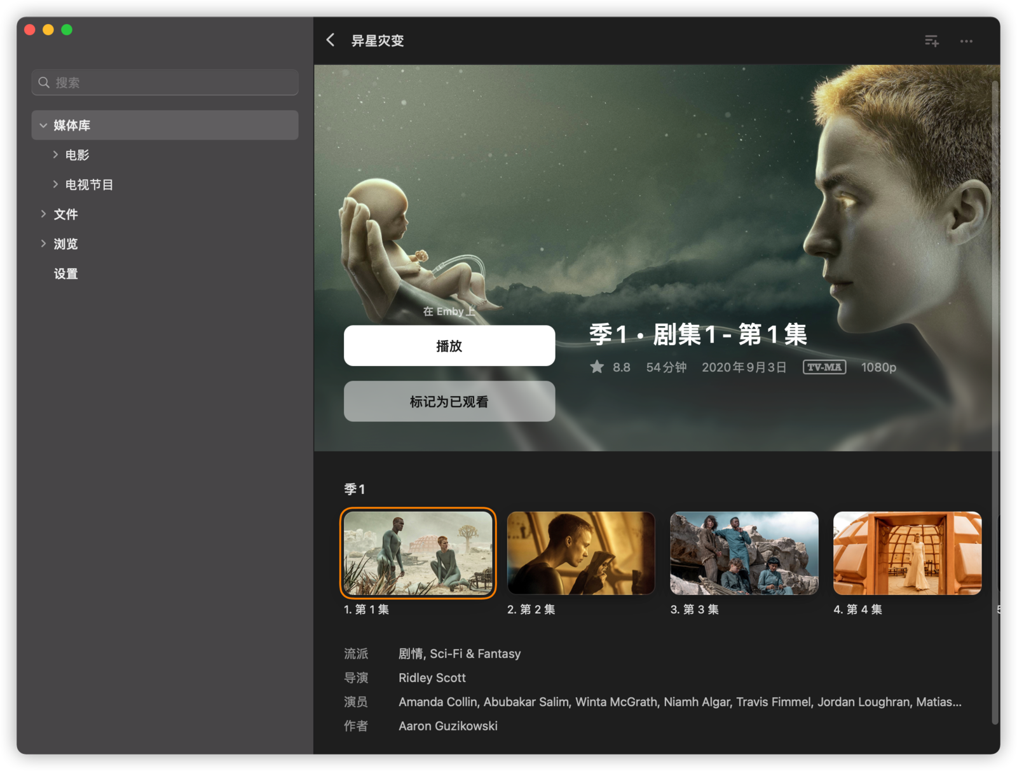Open the '剧情, Sci-Fi & Fantasy' genre link
Viewport: 1017px width, 771px height.
[460, 653]
